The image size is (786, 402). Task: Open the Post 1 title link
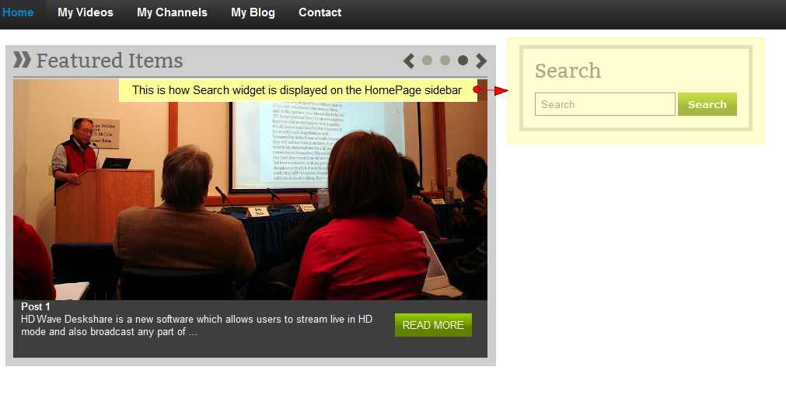coord(36,306)
